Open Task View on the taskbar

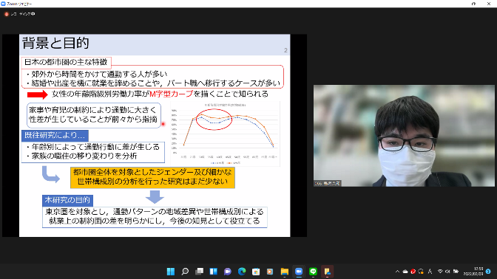(200, 272)
